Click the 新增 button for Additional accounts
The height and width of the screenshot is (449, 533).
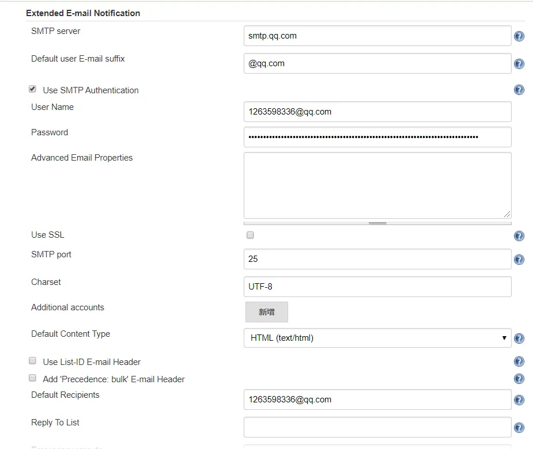(x=266, y=312)
